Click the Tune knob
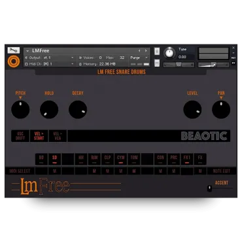This screenshot has width=242, height=242. [169, 53]
